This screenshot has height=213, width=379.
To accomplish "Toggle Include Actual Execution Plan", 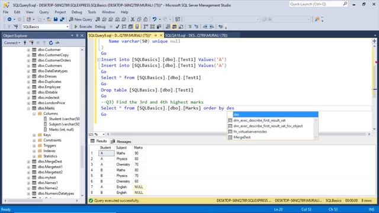I will coord(146,27).
